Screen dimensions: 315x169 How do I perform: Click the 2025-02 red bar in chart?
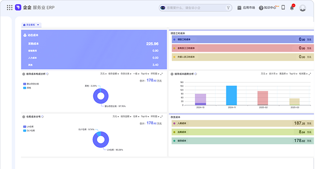(262, 98)
